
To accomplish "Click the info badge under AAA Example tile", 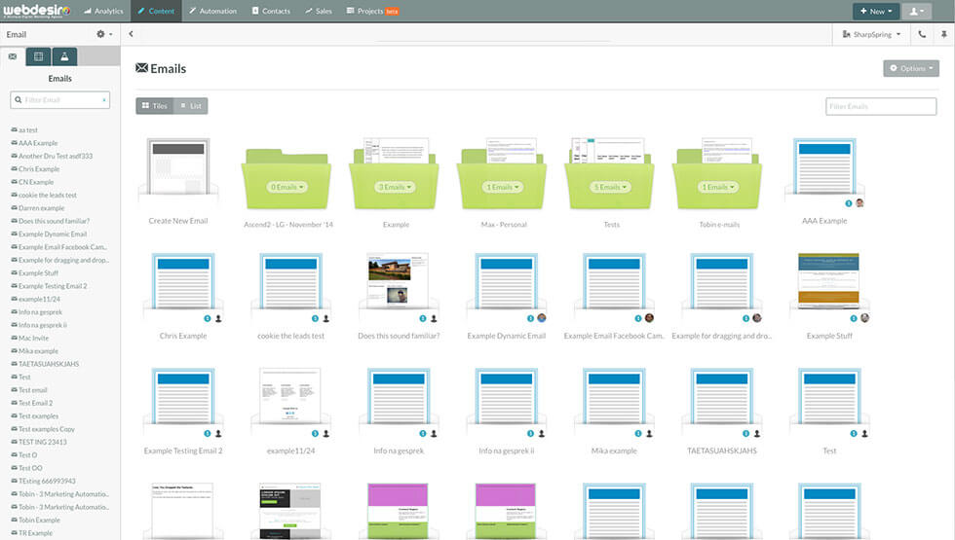I will click(x=849, y=203).
